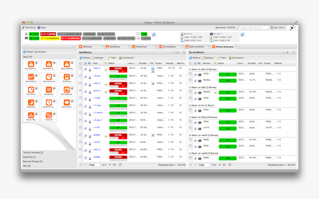
Task: Expand the Tactical Overview (3) section
Action: pos(49,152)
